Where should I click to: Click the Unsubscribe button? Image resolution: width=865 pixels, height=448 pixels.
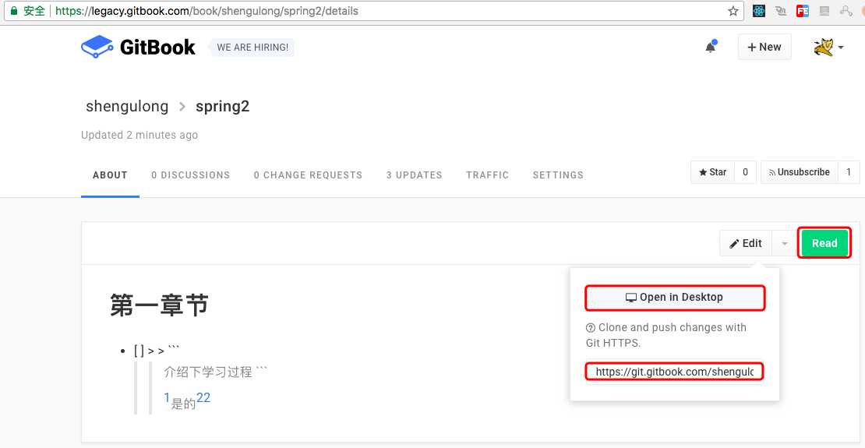(x=800, y=172)
